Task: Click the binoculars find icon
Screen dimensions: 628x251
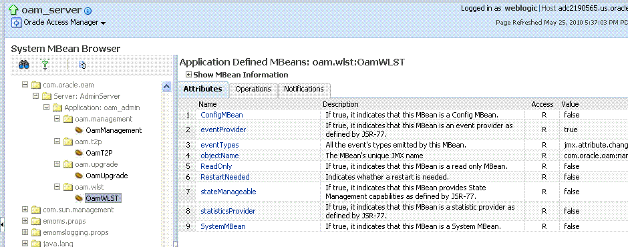Action: (23, 65)
